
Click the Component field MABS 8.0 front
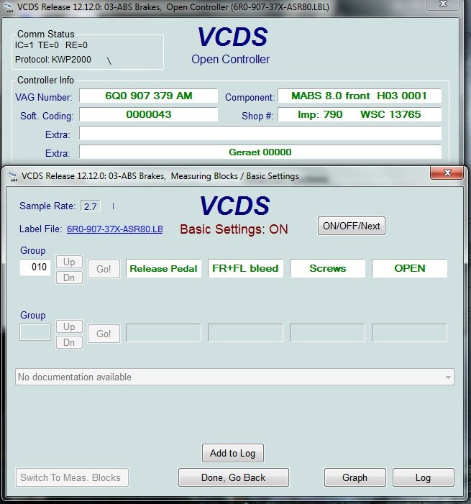coord(360,96)
